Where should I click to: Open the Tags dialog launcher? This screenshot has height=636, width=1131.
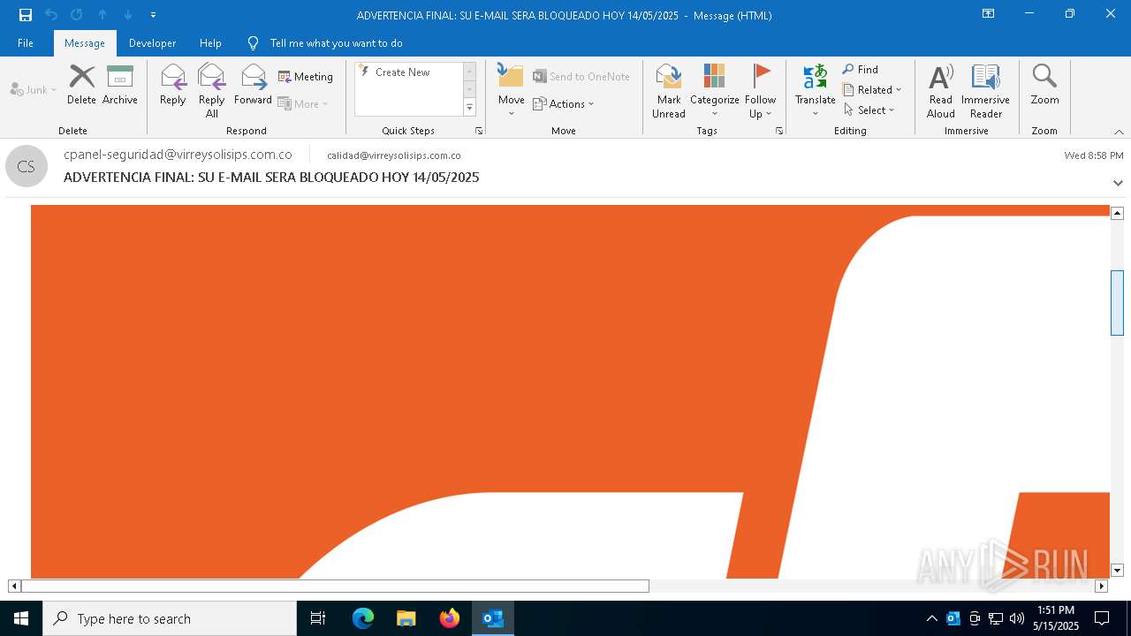coord(779,131)
